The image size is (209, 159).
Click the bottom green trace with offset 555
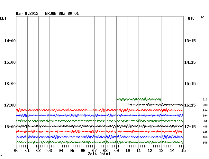pos(100,142)
